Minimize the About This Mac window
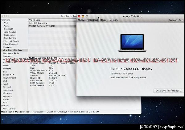 tap(83, 16)
